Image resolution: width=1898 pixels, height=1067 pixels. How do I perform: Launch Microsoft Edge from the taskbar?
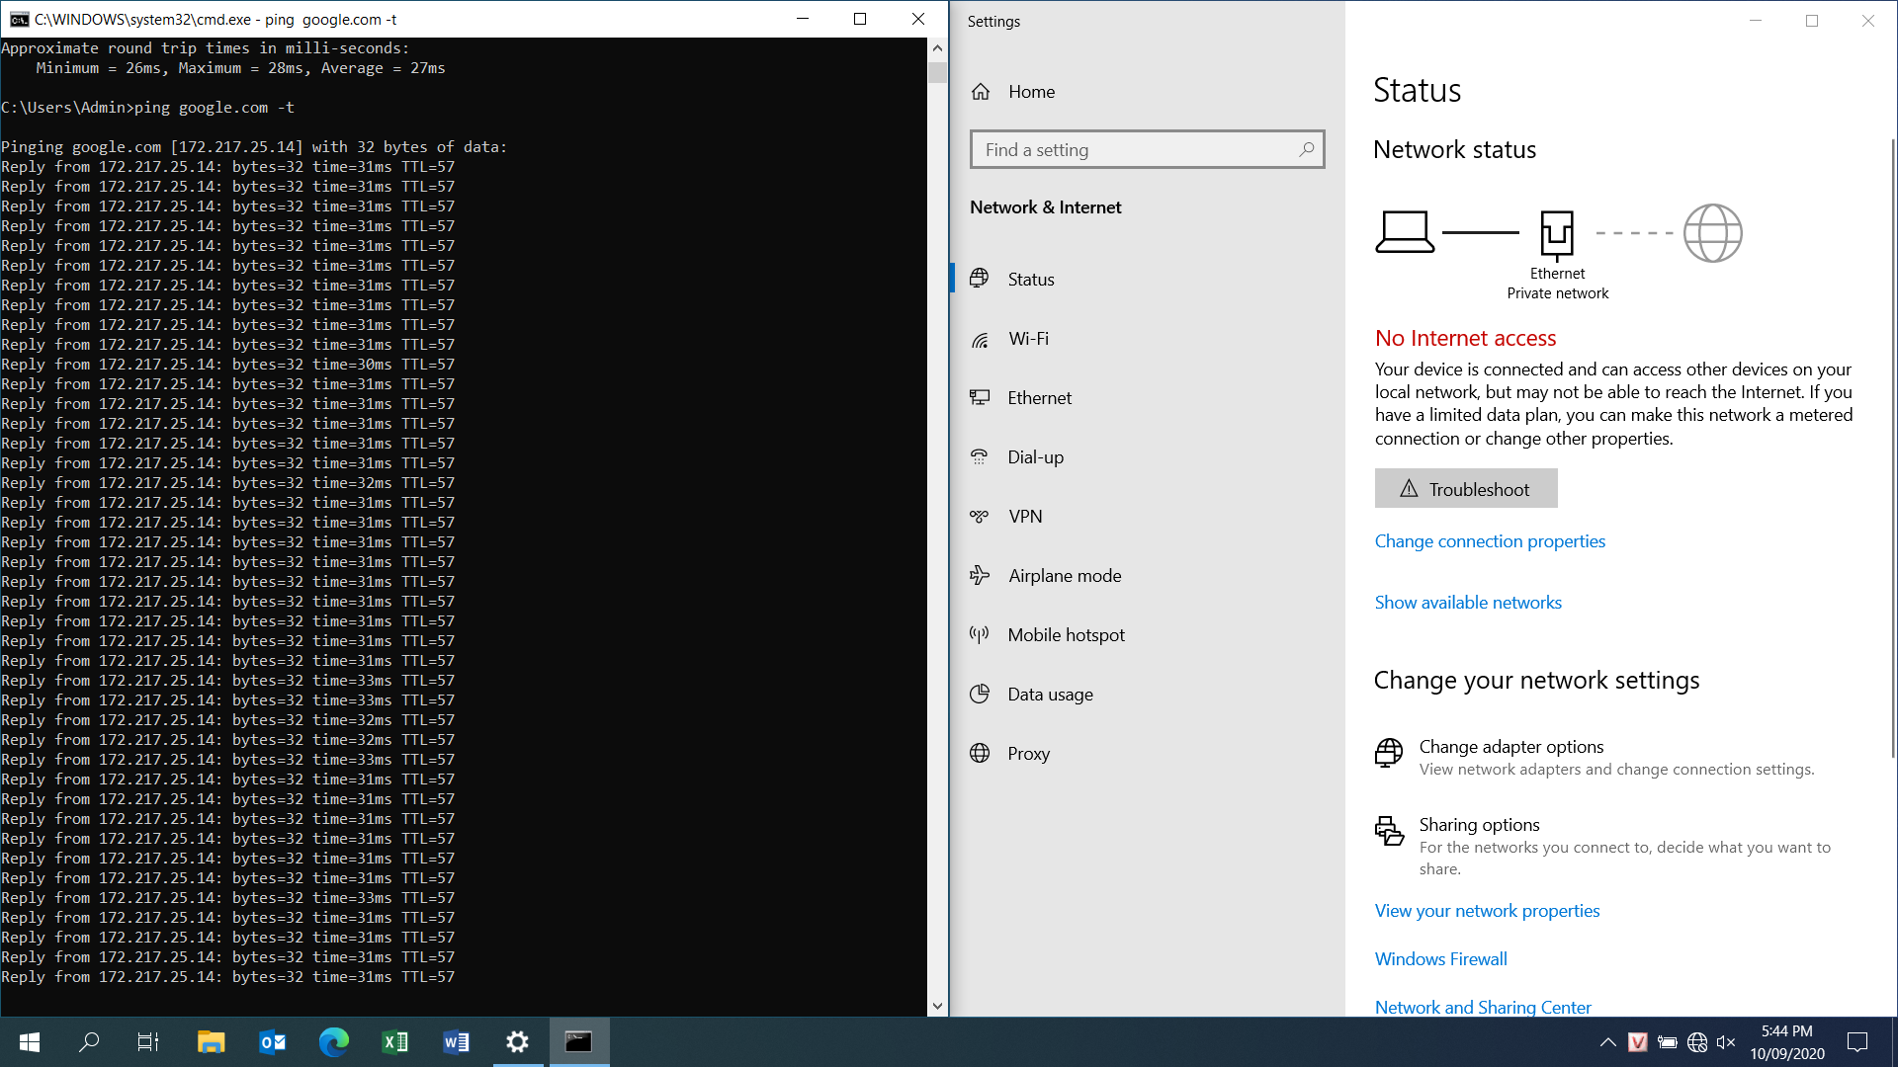pyautogui.click(x=333, y=1042)
